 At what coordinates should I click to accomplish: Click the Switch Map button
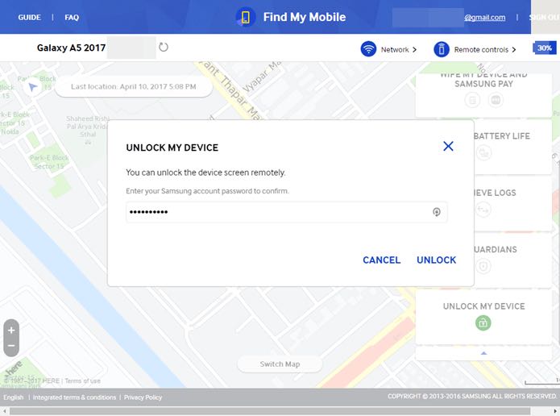coord(280,364)
